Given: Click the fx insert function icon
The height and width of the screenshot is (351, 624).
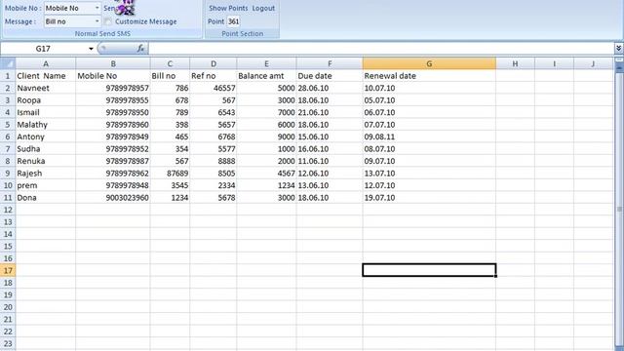Looking at the screenshot, I should [140, 49].
